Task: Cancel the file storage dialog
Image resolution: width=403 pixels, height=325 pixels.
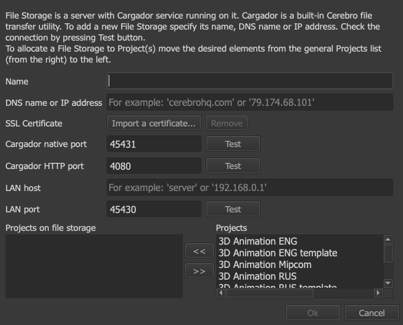Action: (371, 313)
